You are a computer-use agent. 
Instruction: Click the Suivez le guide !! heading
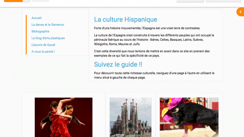118,64
